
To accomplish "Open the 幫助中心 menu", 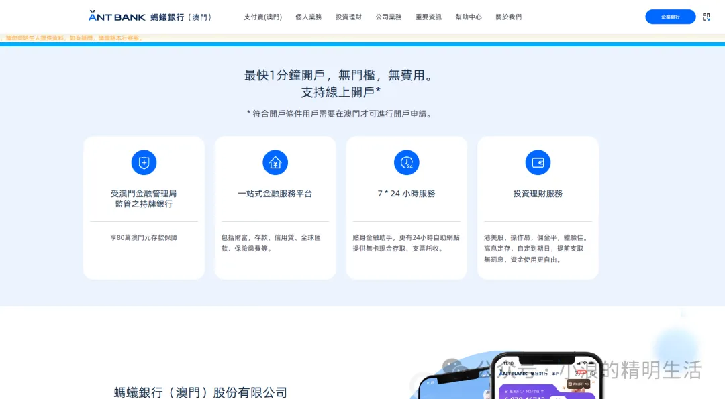I will pos(469,17).
